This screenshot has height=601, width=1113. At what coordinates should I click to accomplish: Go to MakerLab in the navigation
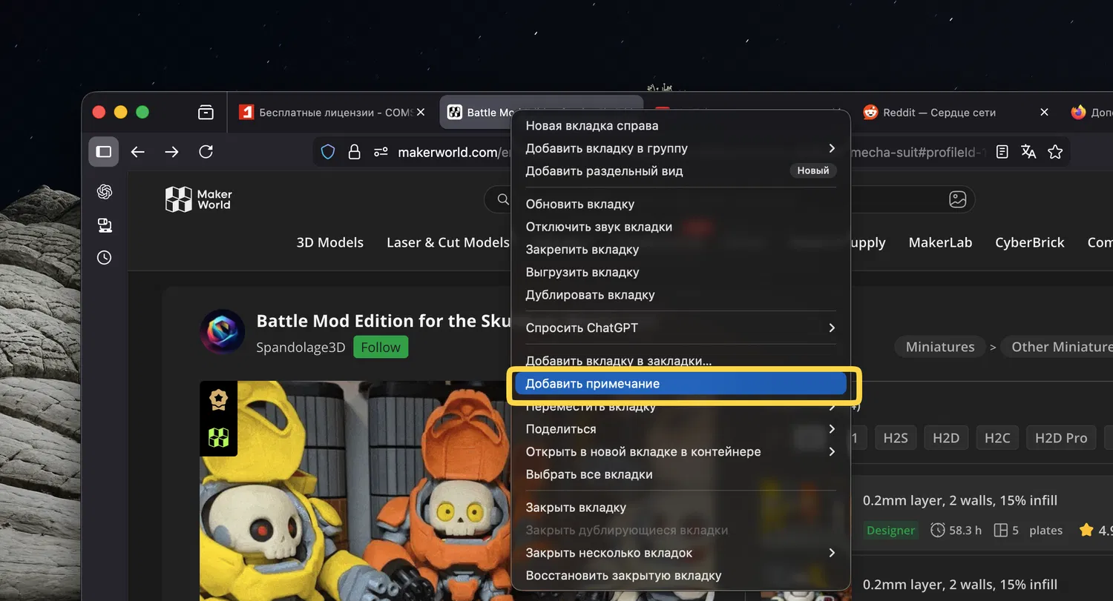point(940,242)
